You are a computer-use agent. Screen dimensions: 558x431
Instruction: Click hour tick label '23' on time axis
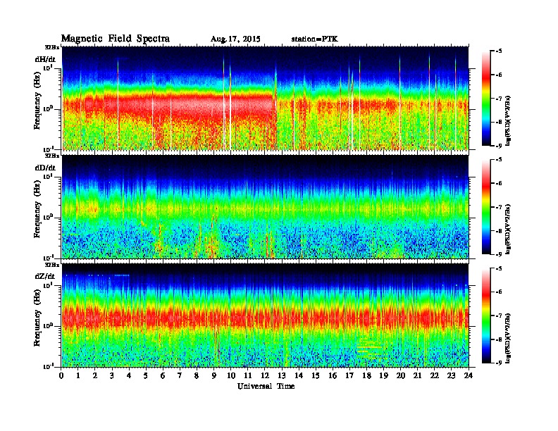pos(451,376)
